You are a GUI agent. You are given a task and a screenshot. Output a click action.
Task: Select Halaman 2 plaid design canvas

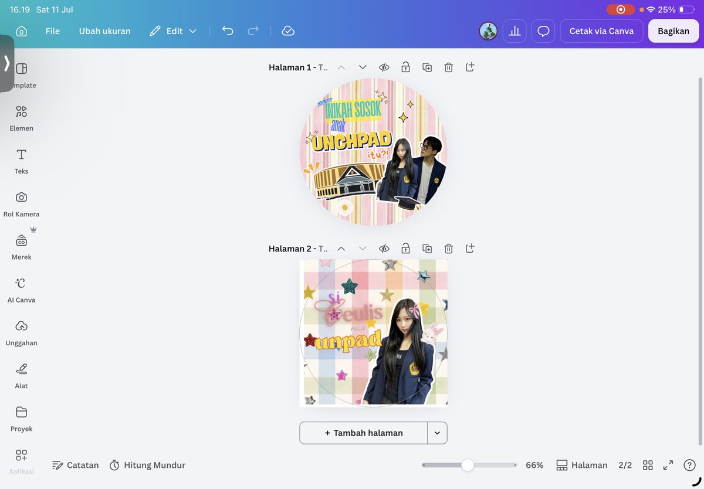374,333
